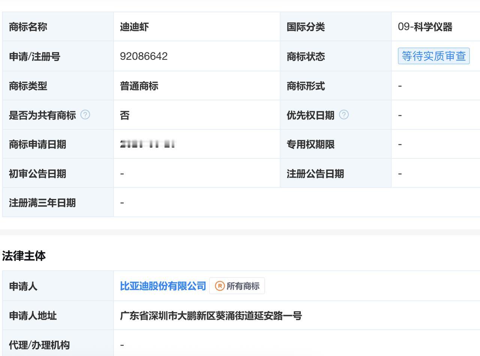Click the 商标形式 label cell
This screenshot has width=480, height=356.
click(x=336, y=86)
